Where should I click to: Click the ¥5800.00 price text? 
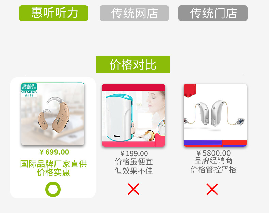[213, 153]
